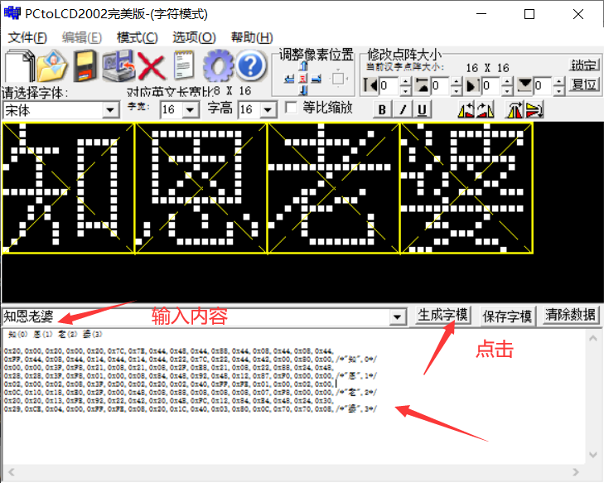Increase the right margin spinner value
Image resolution: width=604 pixels, height=483 pixels.
coord(508,81)
